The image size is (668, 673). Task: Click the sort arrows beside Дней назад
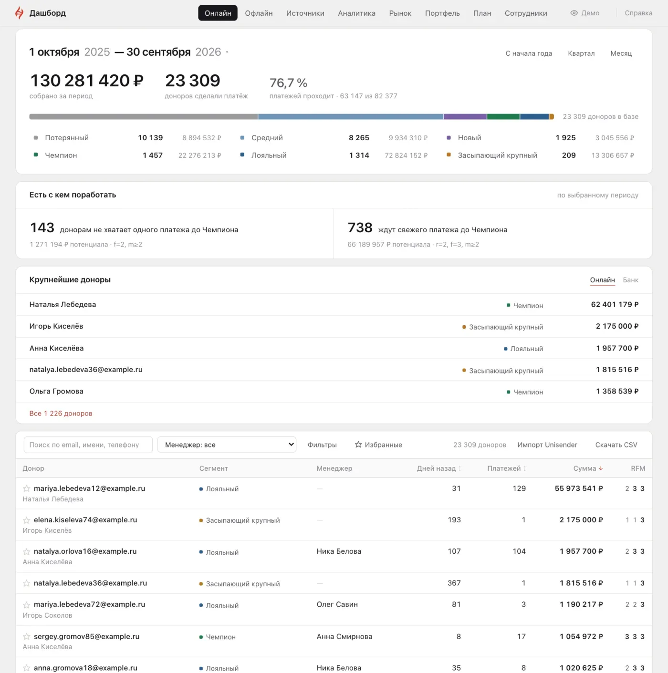[x=459, y=469]
